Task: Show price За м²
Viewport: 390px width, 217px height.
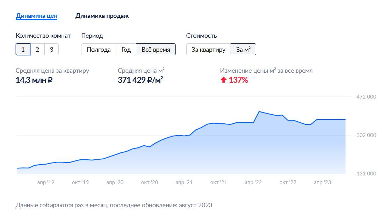Action: [243, 49]
